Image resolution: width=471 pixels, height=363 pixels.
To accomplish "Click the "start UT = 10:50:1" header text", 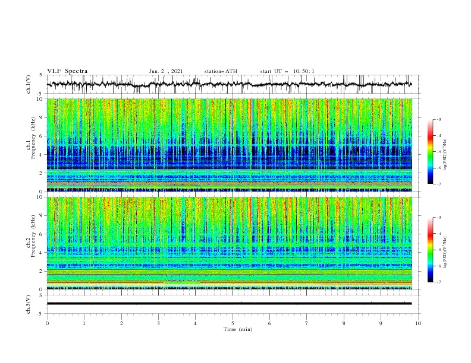I will coord(287,71).
